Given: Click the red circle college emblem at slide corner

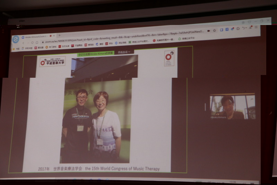Looking at the screenshot, I should [169, 58].
